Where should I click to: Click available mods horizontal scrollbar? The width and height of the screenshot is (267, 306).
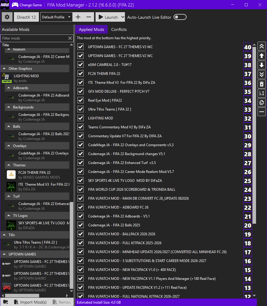pos(22,296)
